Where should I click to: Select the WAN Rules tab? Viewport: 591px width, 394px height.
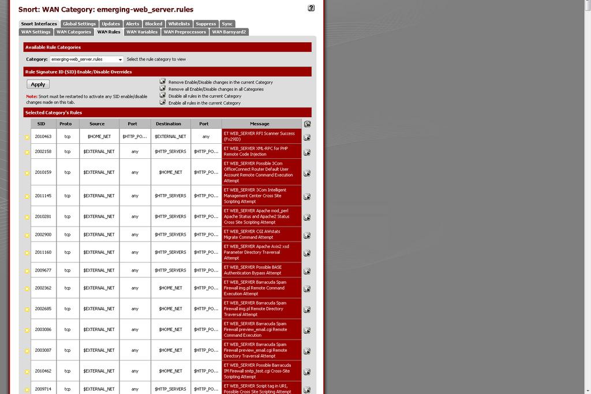tap(109, 32)
